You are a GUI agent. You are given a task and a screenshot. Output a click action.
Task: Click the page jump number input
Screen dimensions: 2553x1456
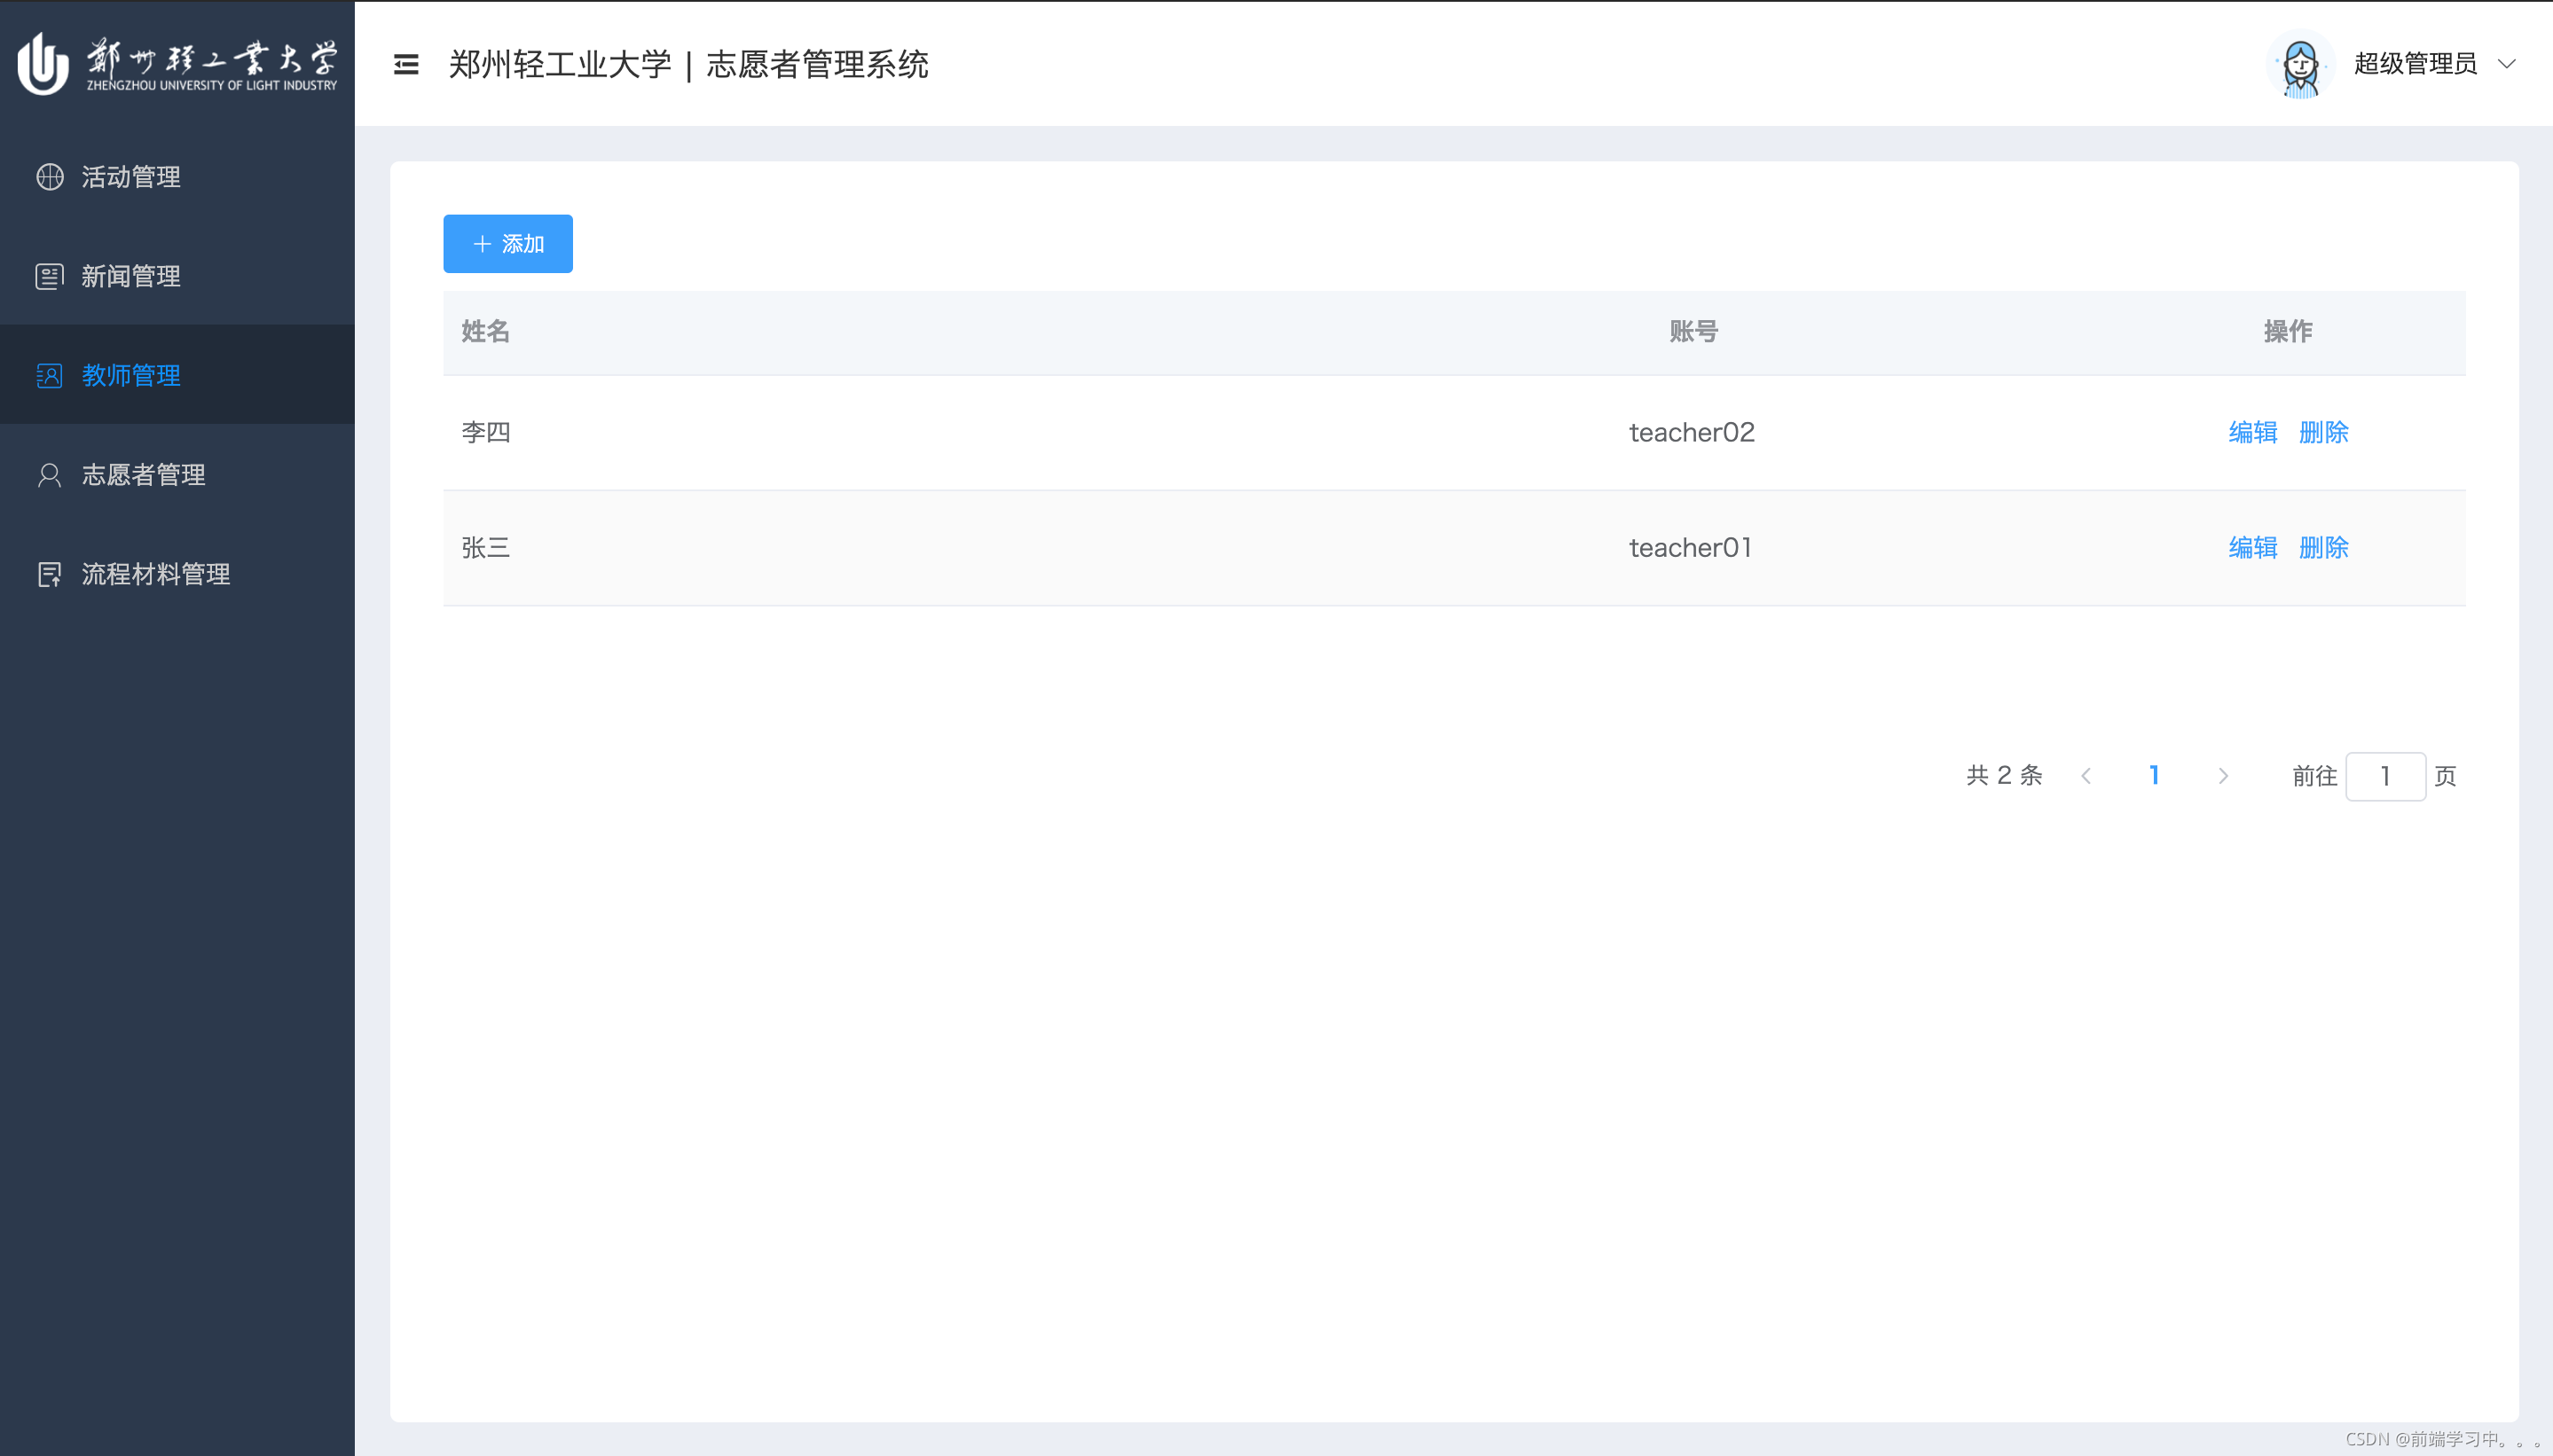point(2385,776)
